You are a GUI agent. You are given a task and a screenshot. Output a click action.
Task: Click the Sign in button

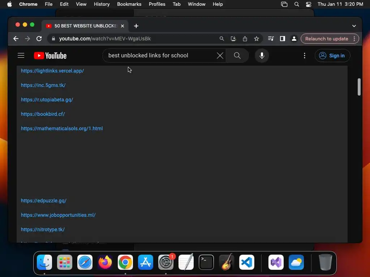pyautogui.click(x=332, y=56)
